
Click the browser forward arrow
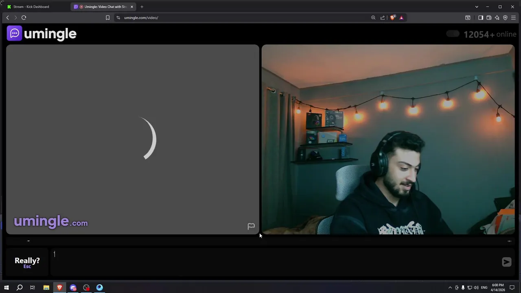(x=15, y=17)
